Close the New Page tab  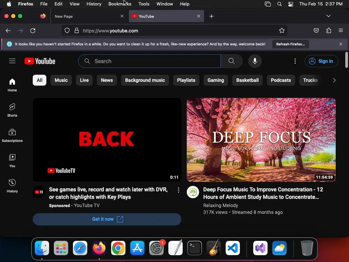tap(122, 16)
